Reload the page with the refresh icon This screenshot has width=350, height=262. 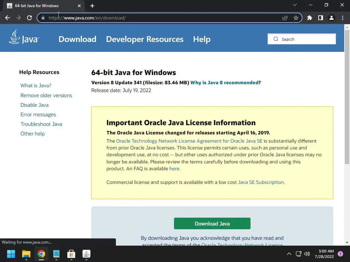pyautogui.click(x=29, y=18)
